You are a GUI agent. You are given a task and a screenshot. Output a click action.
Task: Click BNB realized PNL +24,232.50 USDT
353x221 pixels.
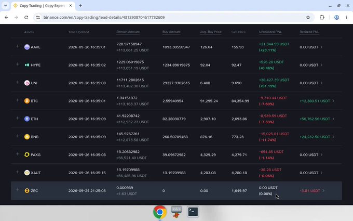[315, 137]
